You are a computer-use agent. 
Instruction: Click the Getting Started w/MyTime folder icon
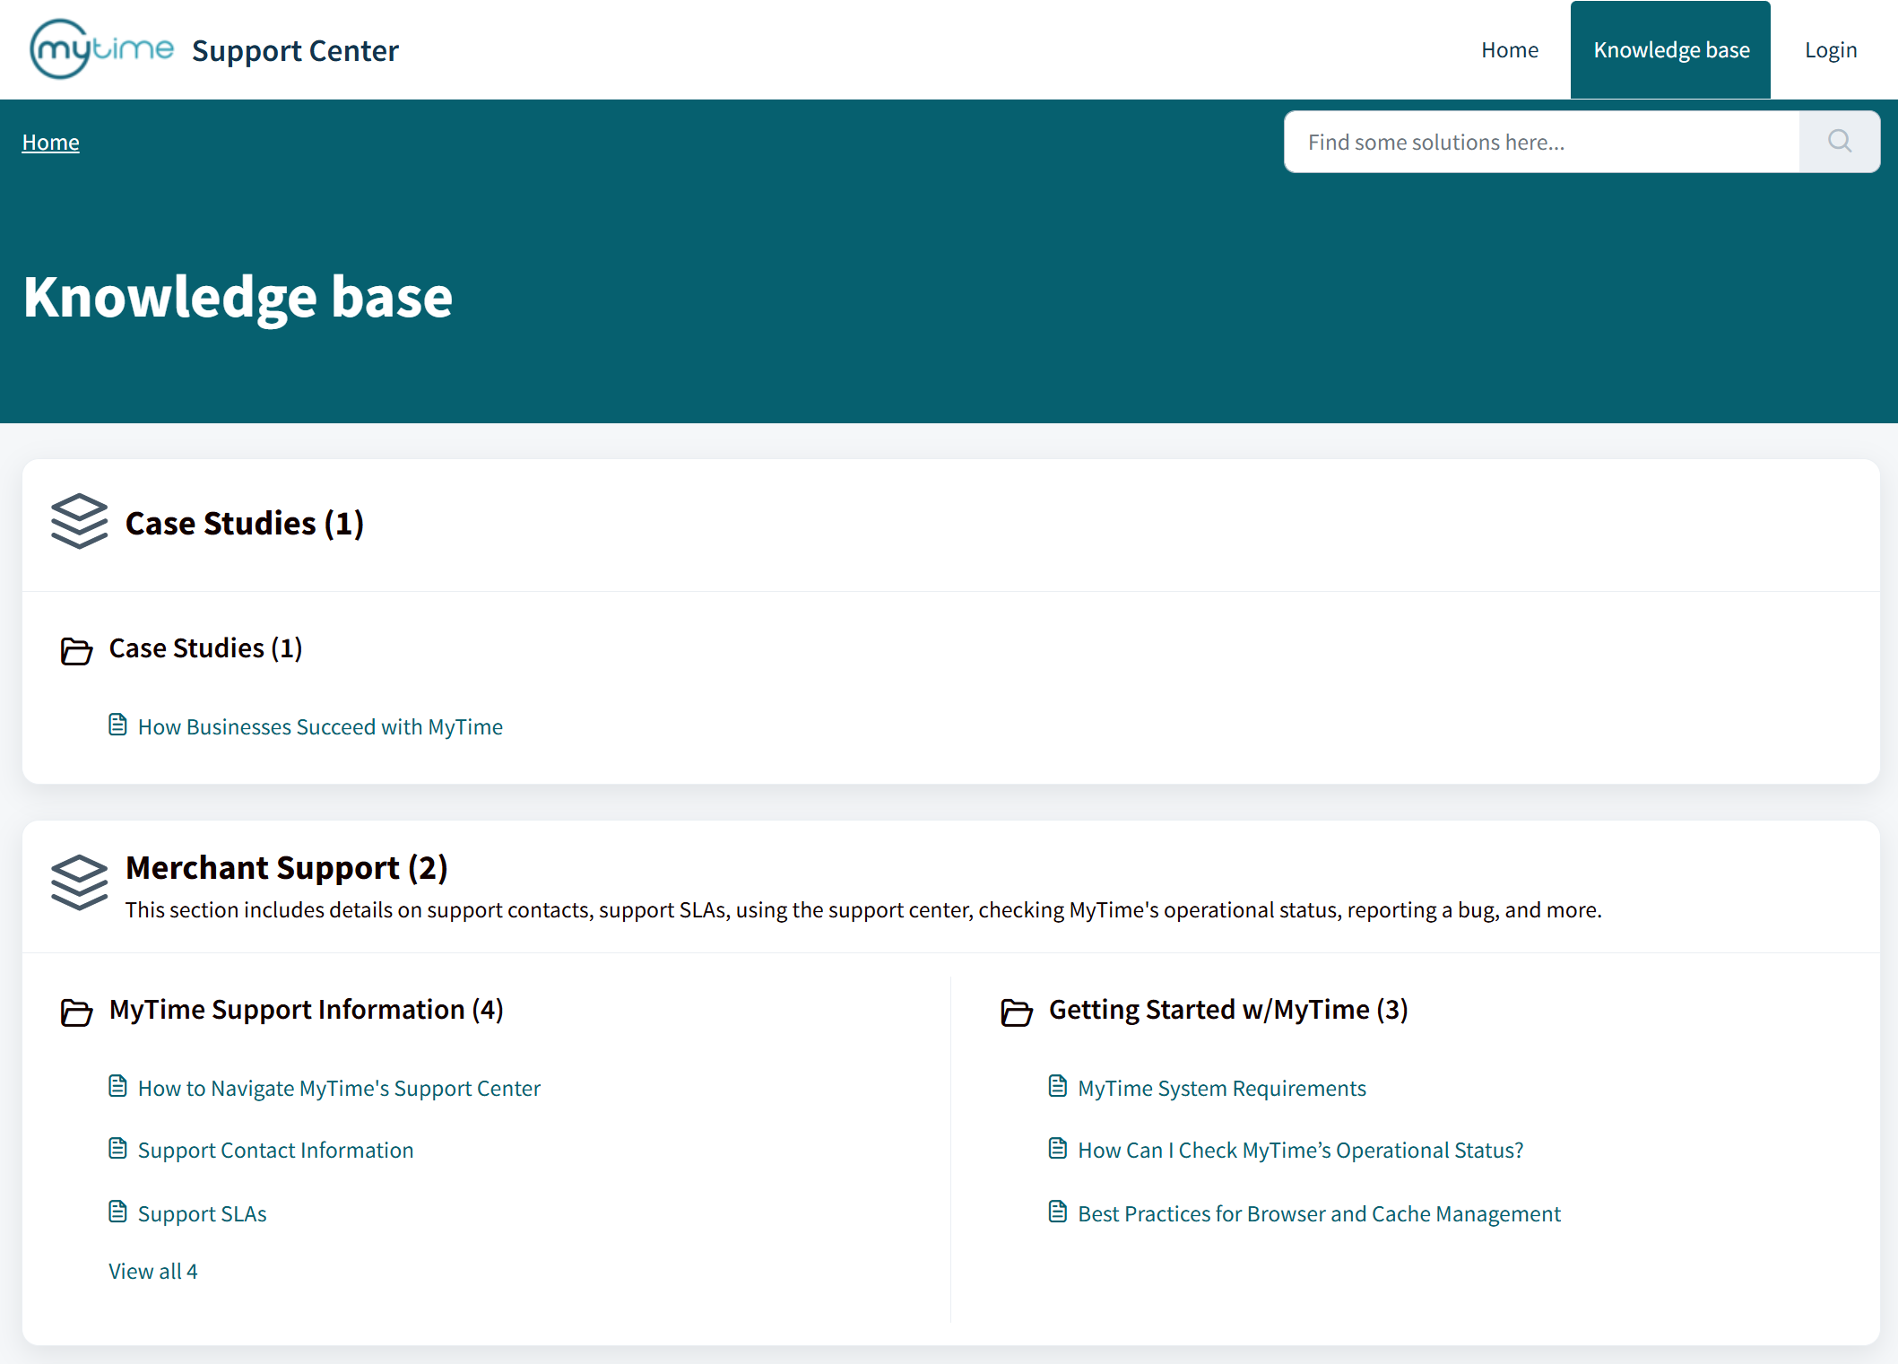pyautogui.click(x=1017, y=1012)
